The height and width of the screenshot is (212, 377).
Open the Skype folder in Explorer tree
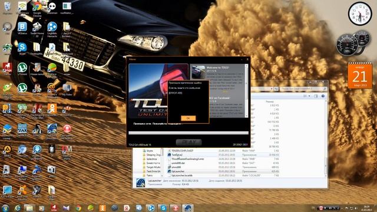(149, 151)
